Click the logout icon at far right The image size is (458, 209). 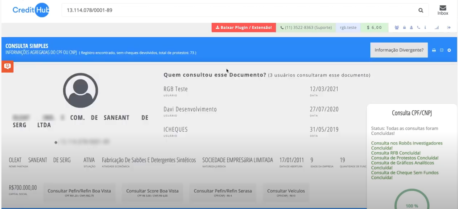(x=449, y=27)
